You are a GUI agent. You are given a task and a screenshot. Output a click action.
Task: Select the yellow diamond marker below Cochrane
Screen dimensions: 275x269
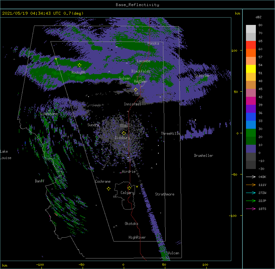pos(108,189)
